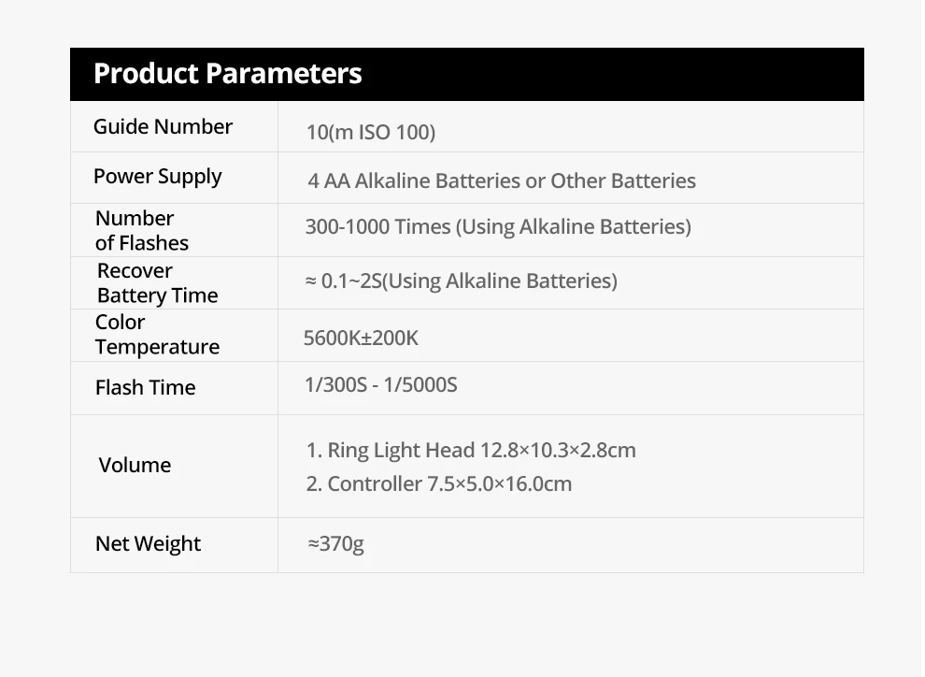This screenshot has height=677, width=925.
Task: Select the Flash Time label
Action: click(145, 388)
